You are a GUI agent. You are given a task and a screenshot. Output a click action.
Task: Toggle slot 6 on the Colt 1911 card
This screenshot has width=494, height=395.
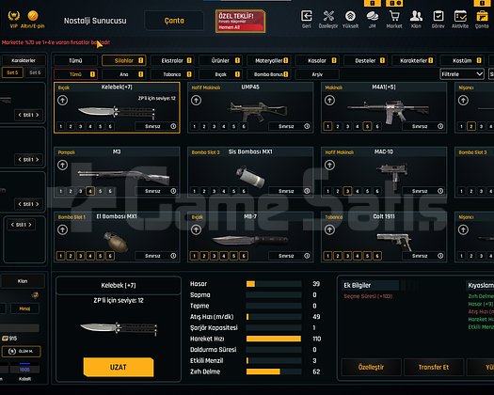[377, 256]
